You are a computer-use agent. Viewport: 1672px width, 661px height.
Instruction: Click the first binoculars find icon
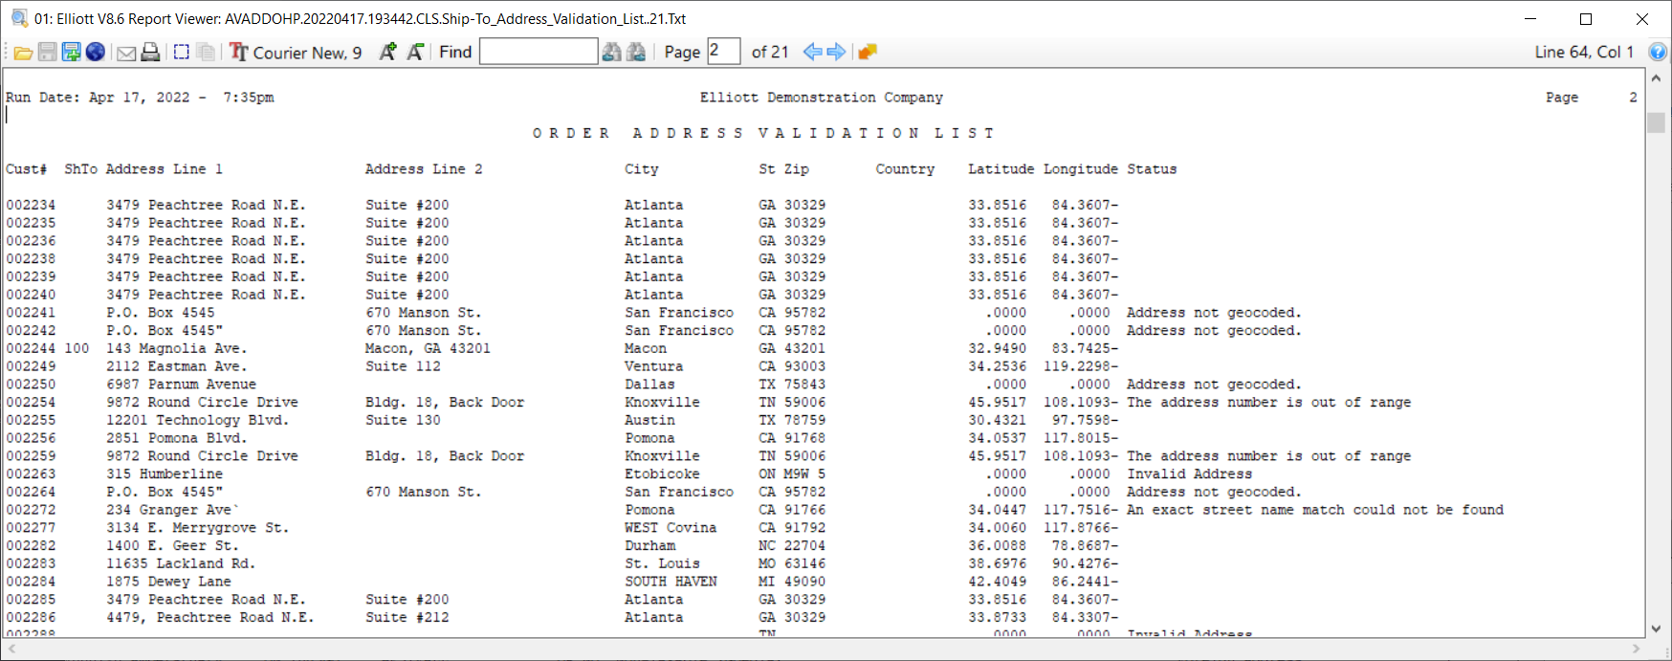(612, 52)
